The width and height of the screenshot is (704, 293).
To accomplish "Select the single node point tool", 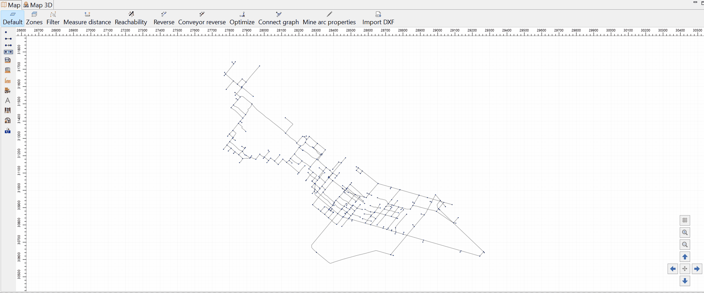I will [6, 32].
